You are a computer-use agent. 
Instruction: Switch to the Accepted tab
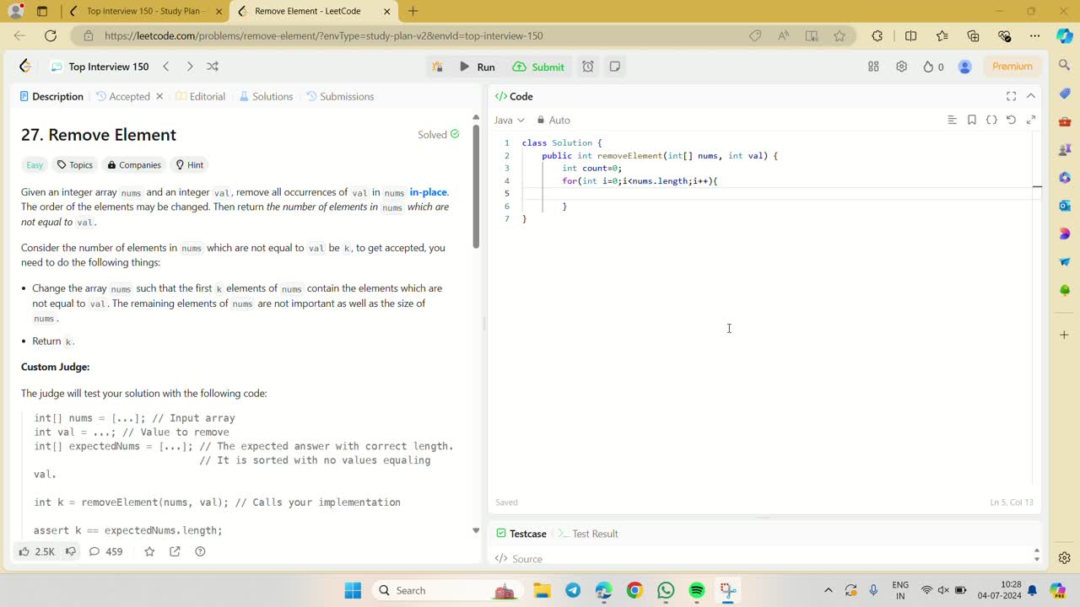click(123, 96)
